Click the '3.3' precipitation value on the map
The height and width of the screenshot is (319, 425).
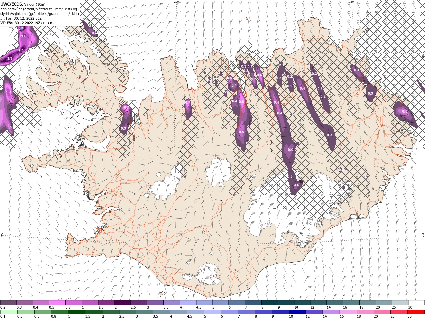click(10, 58)
